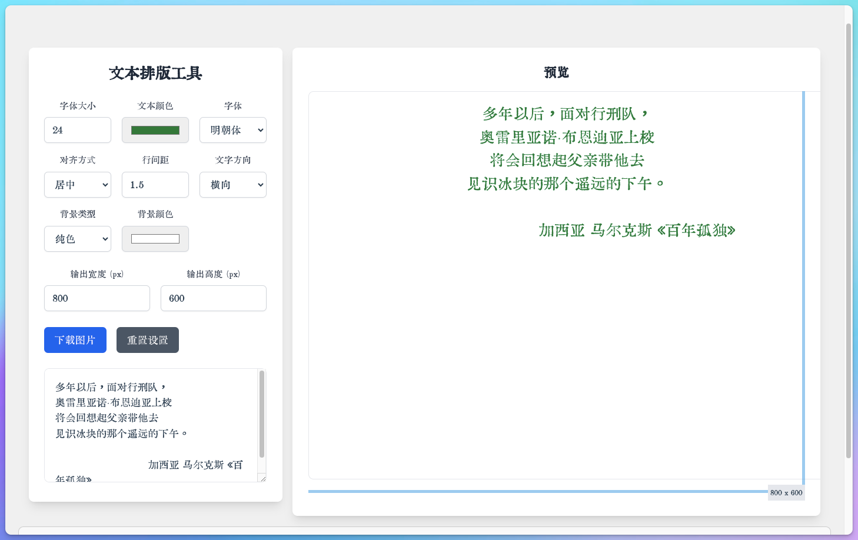
Task: Click preview line 奥雷里亚诺·布恩迪亚上校
Action: tap(567, 137)
